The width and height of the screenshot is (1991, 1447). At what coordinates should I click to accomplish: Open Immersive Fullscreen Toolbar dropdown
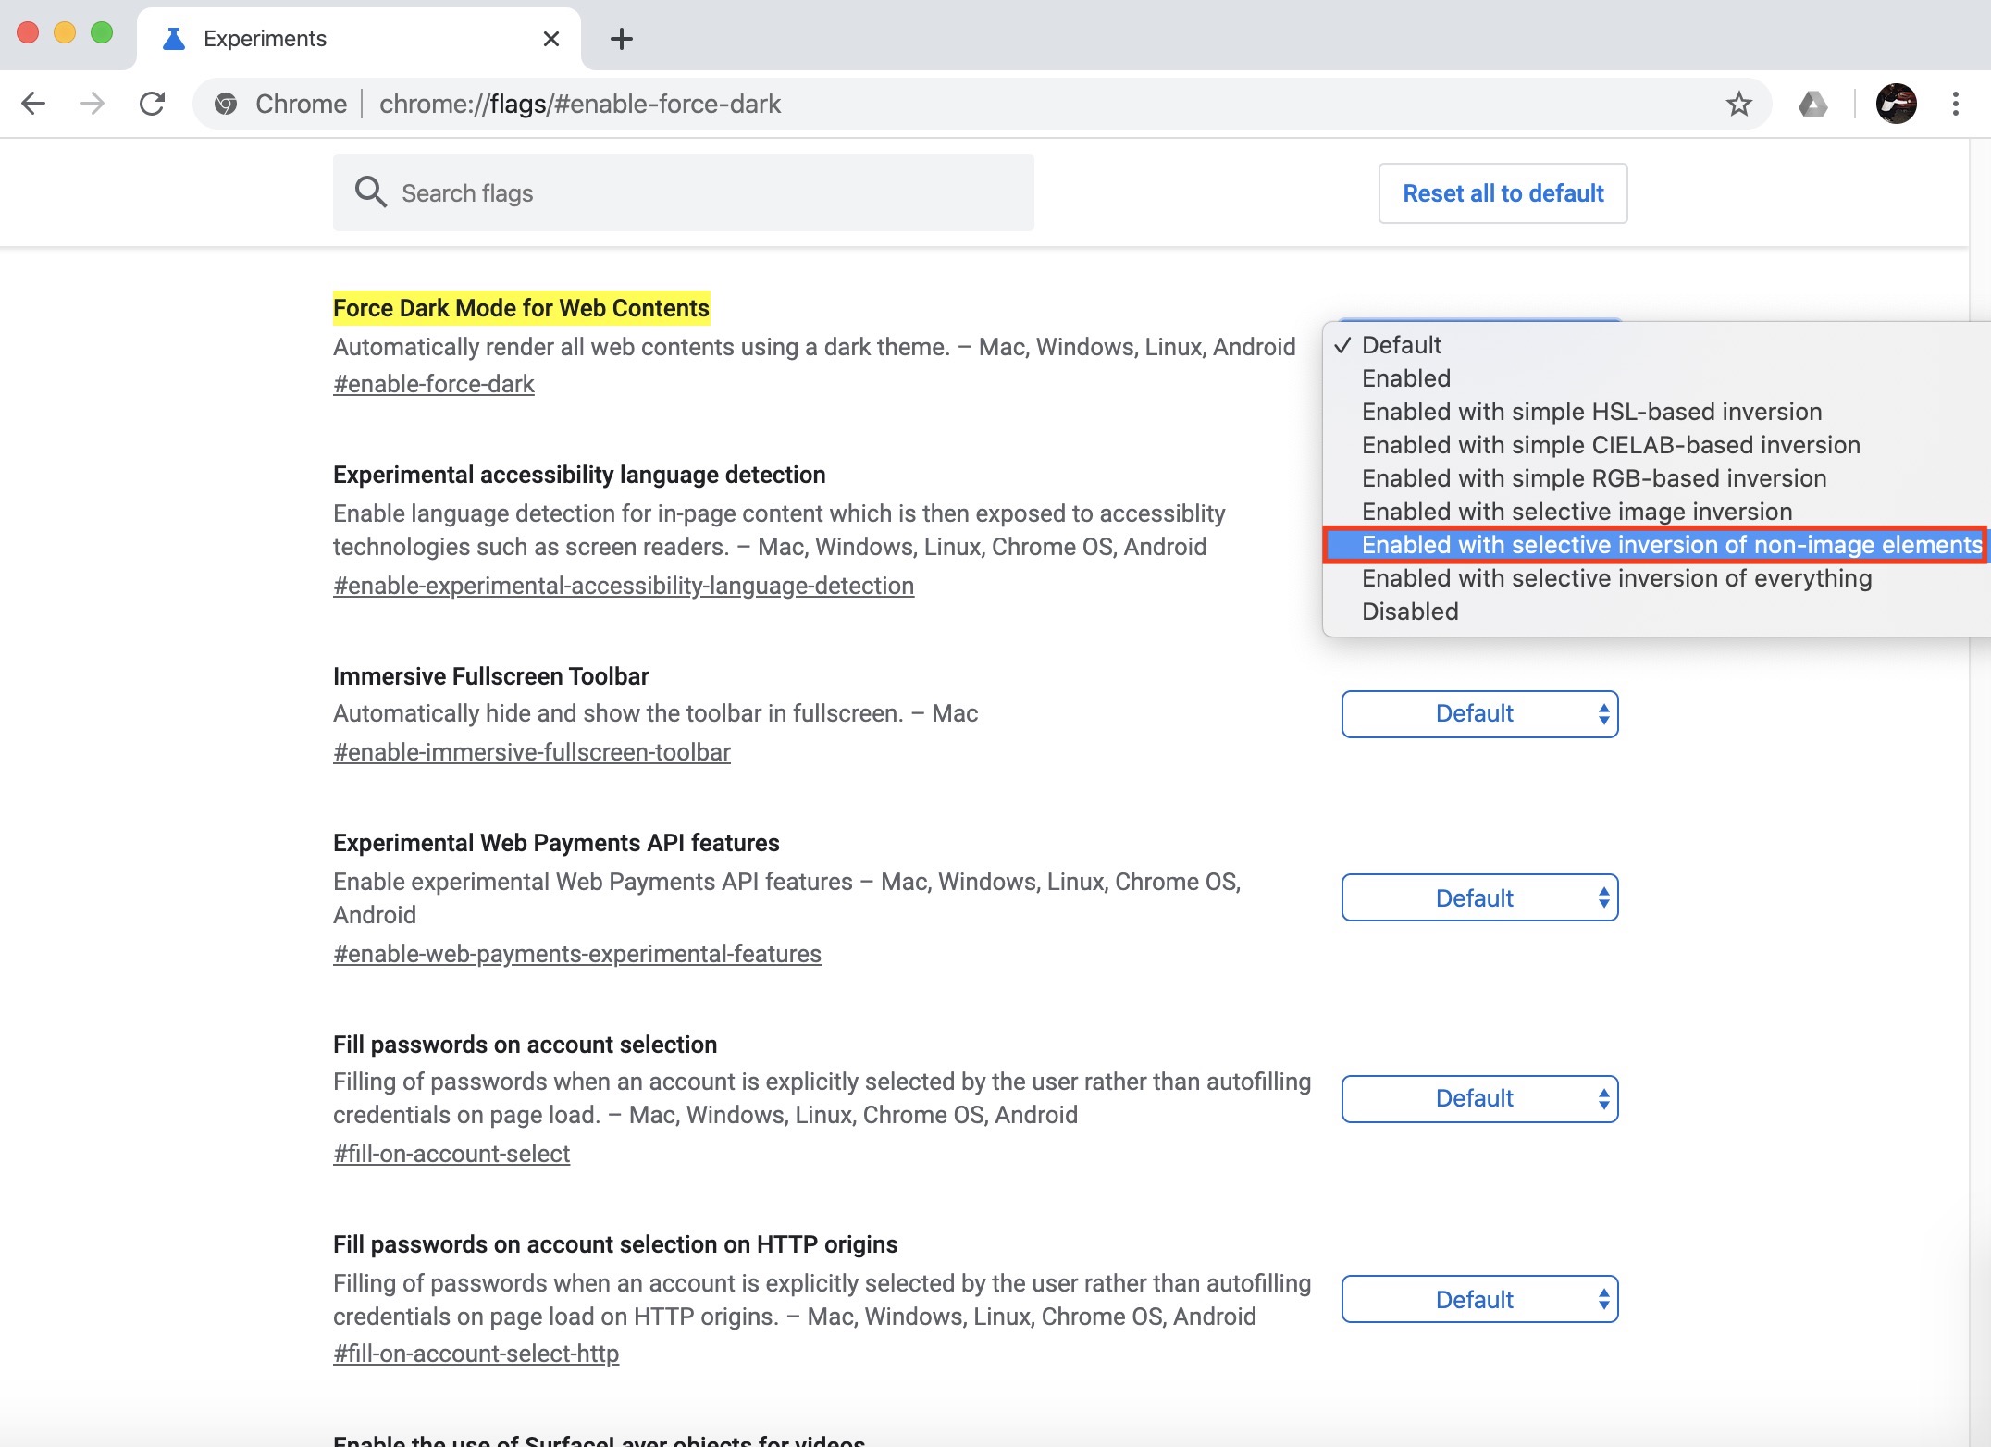click(1478, 714)
